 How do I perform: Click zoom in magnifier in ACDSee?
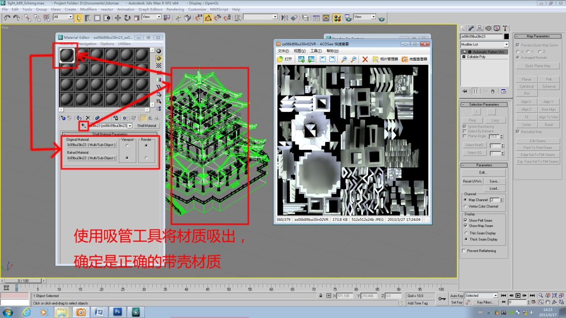344,59
